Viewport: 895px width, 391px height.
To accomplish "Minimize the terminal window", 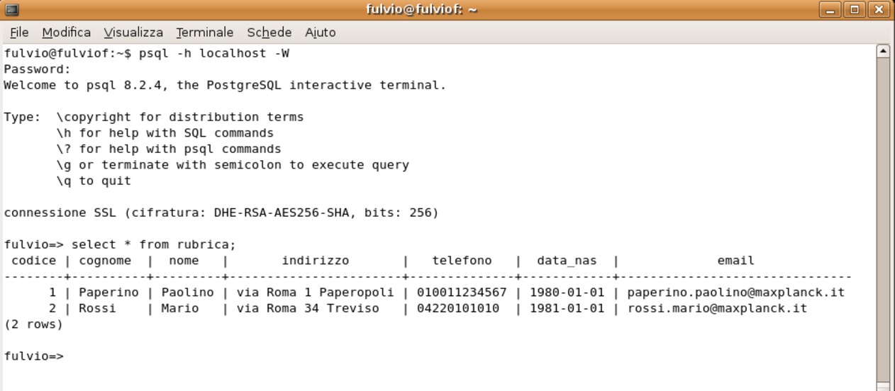I will [830, 10].
